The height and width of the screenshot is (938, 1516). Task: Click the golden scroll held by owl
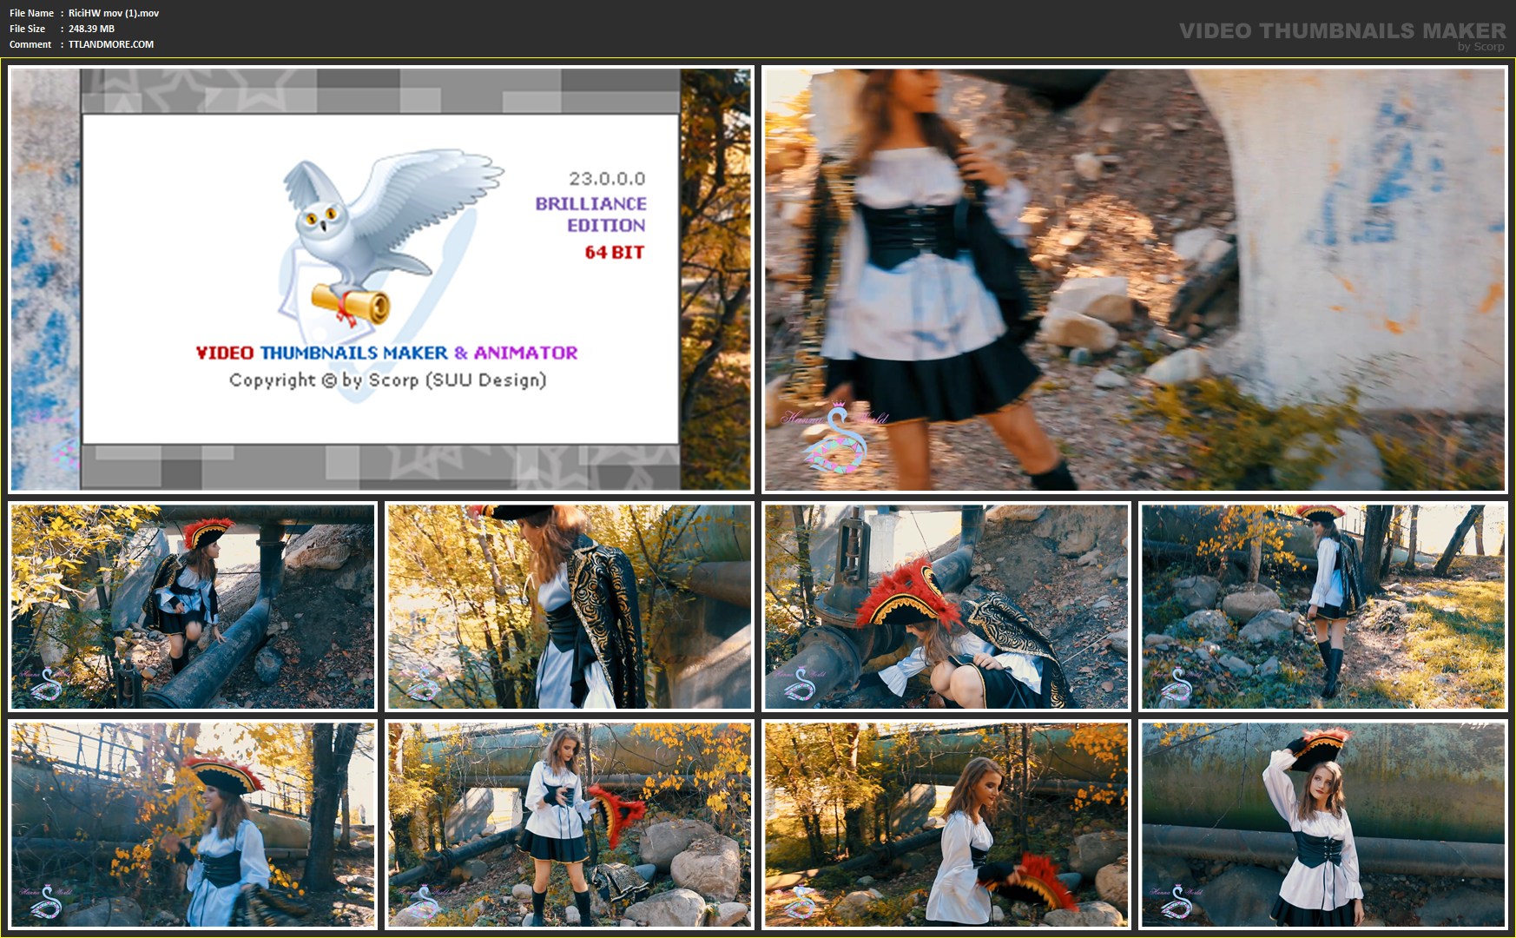coord(352,303)
